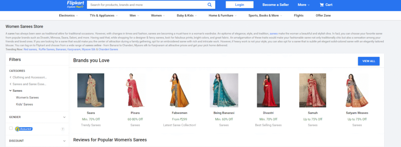The image size is (401, 147).
Task: Click the Being Banarasi brand name
Action: [224, 113]
